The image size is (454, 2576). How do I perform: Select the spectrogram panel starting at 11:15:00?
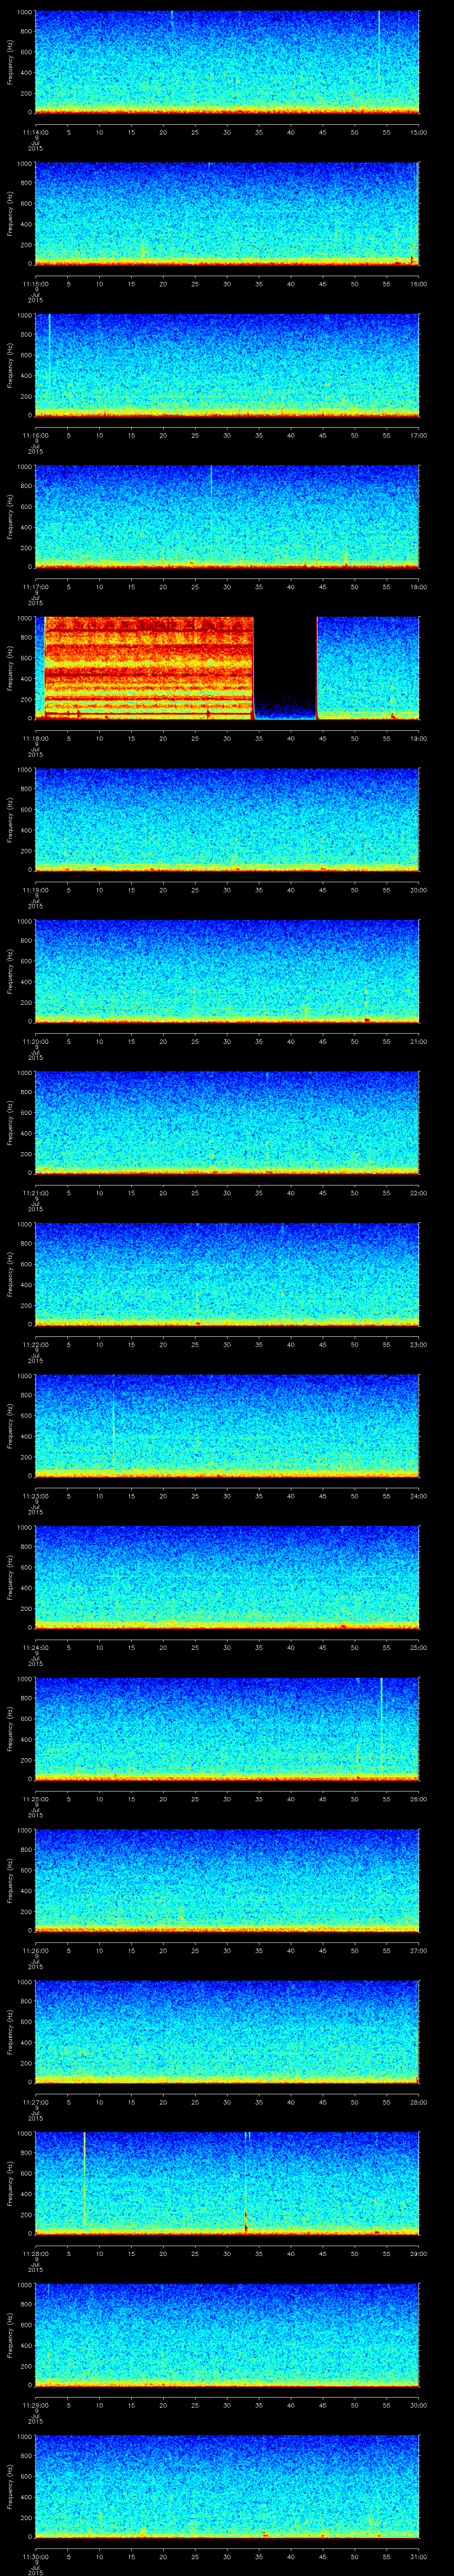click(227, 214)
